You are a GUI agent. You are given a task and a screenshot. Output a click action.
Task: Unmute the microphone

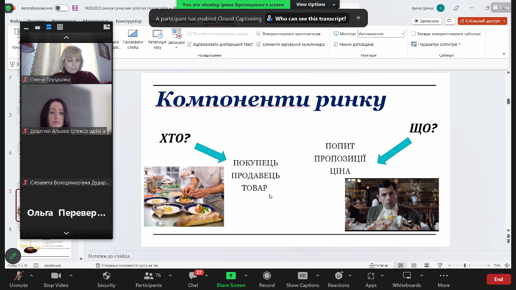[x=19, y=276]
